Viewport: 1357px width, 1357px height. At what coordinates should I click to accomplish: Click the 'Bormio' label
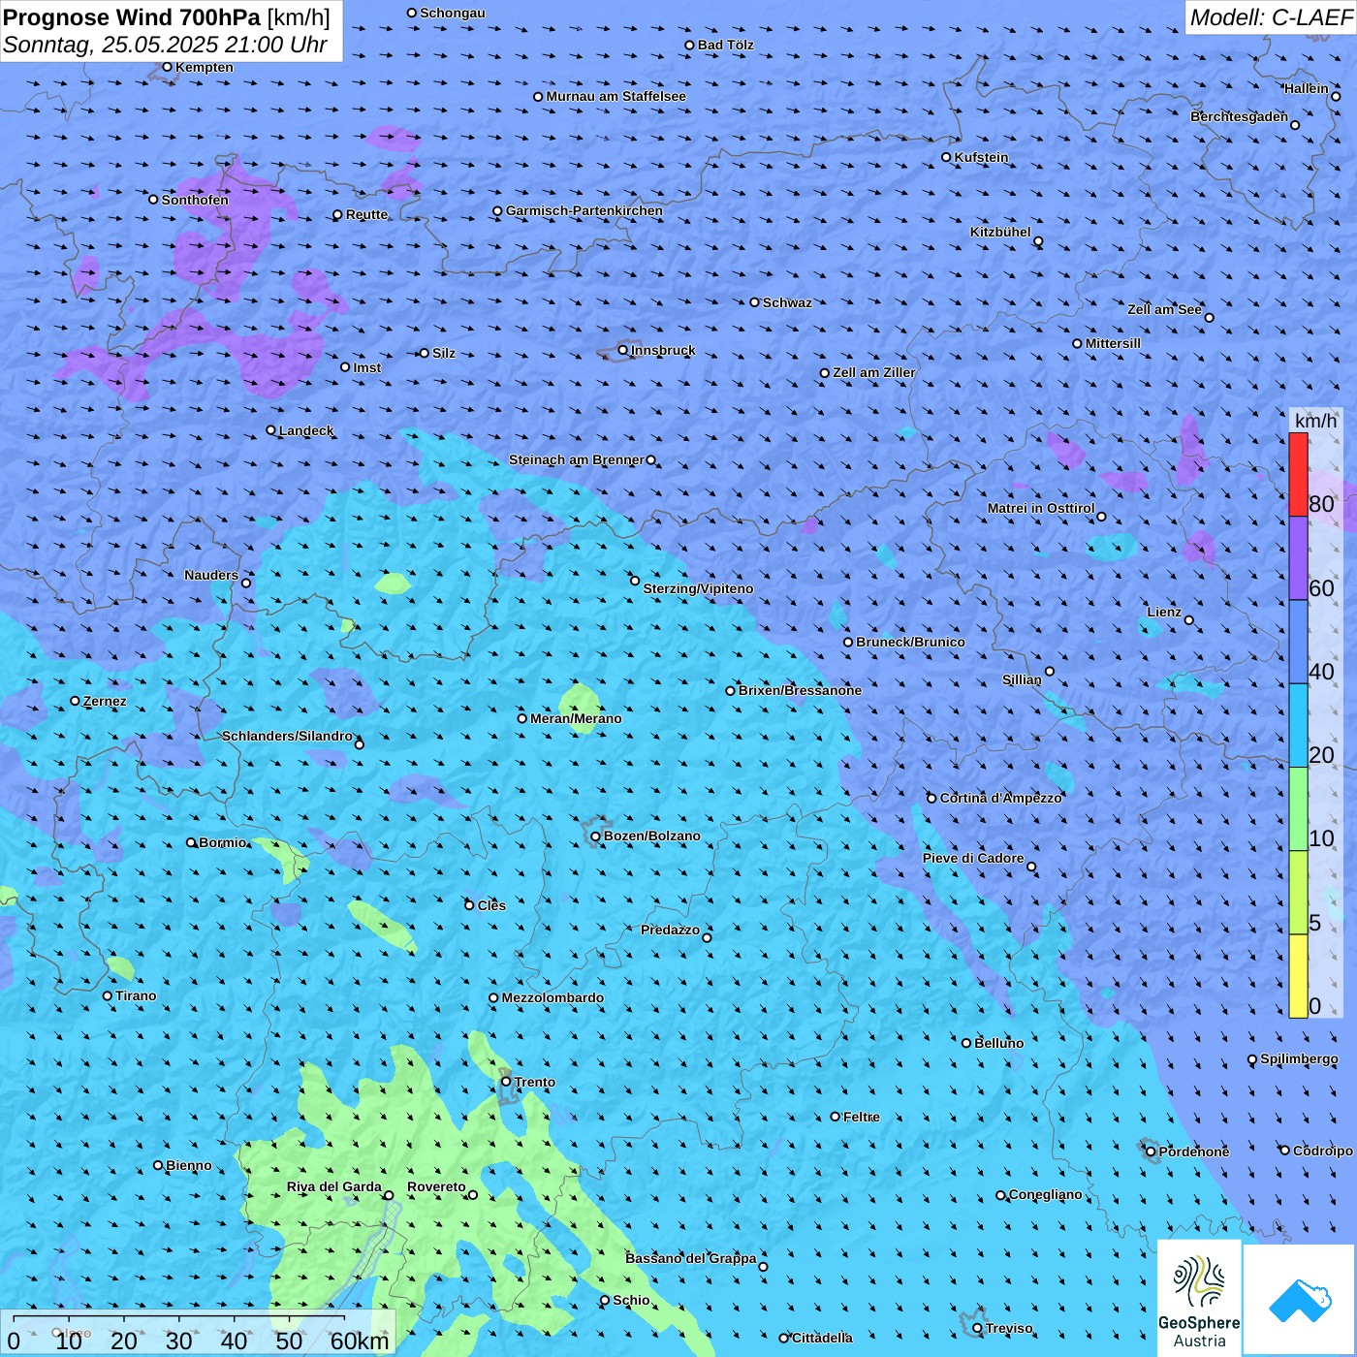(223, 842)
